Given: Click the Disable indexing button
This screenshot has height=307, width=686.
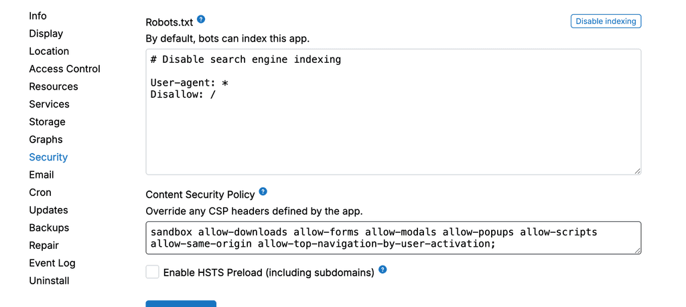Looking at the screenshot, I should pyautogui.click(x=606, y=21).
